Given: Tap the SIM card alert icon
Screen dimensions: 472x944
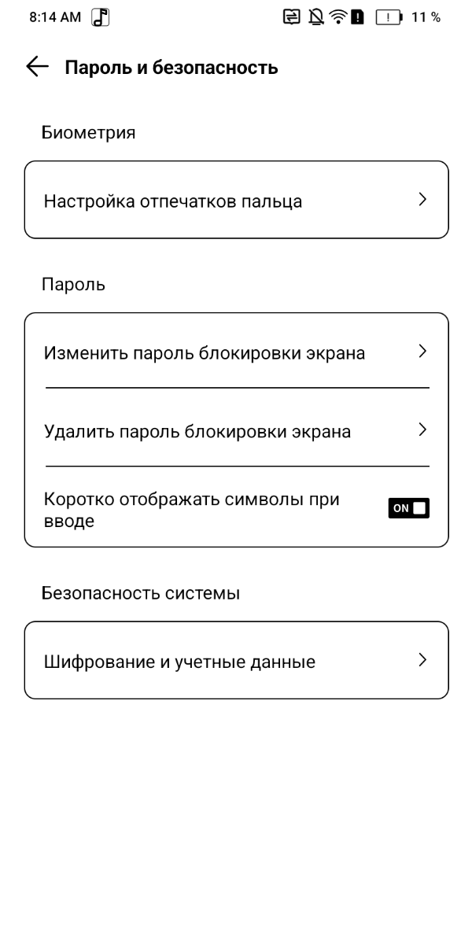Looking at the screenshot, I should [357, 17].
